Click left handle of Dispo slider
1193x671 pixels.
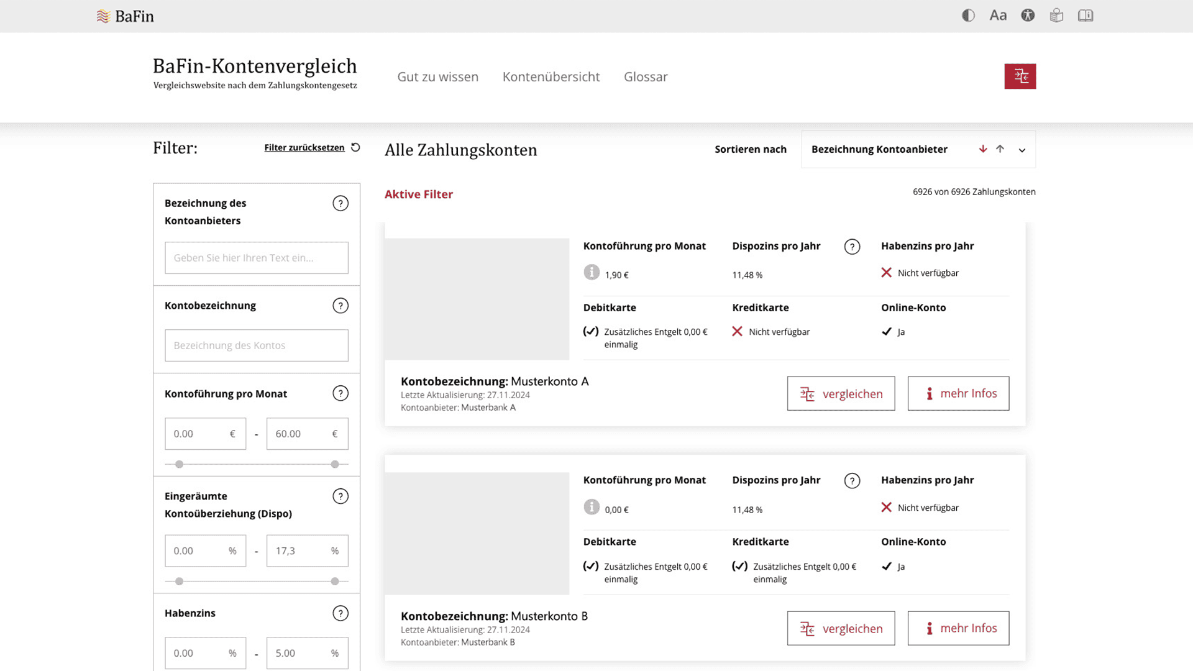[180, 582]
